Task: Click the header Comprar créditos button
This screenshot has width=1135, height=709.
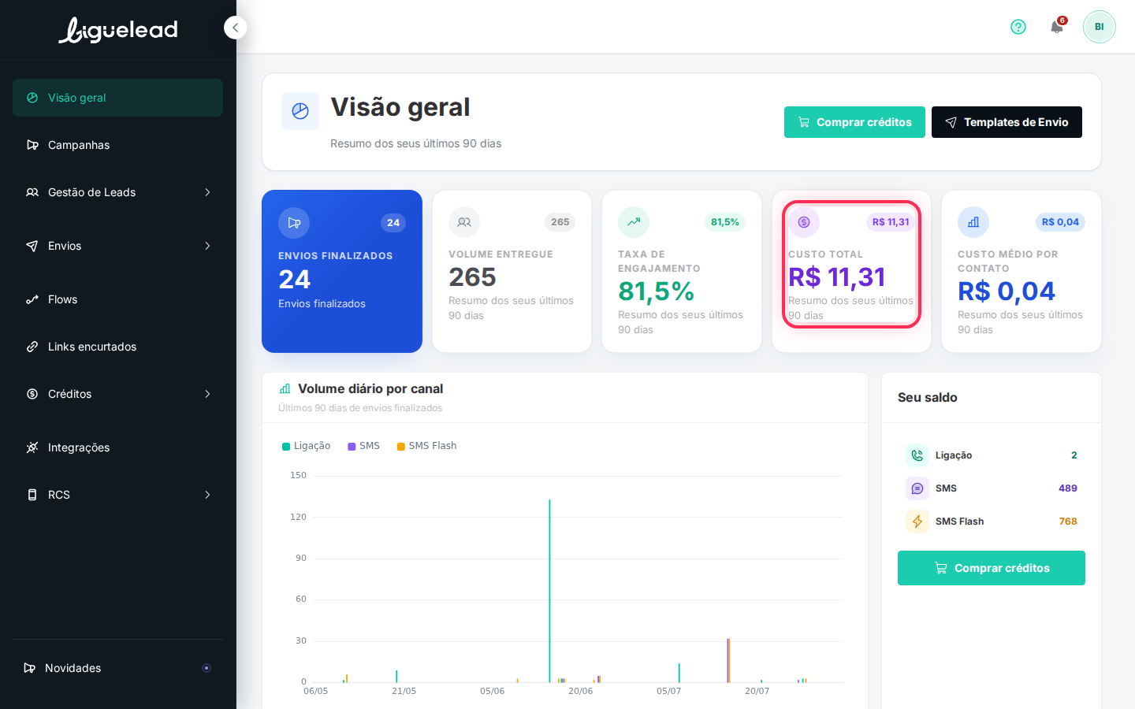Action: click(854, 122)
